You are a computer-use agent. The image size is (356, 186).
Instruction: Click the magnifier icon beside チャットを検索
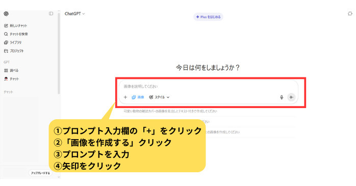tap(6, 34)
